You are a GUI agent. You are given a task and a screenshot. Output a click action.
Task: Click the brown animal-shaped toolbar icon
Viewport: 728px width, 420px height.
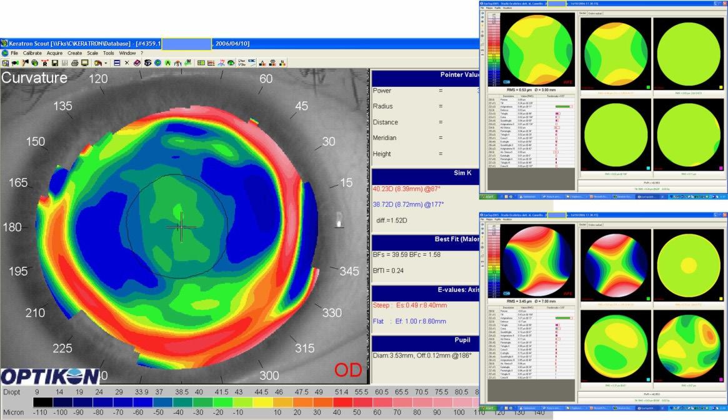pos(98,62)
